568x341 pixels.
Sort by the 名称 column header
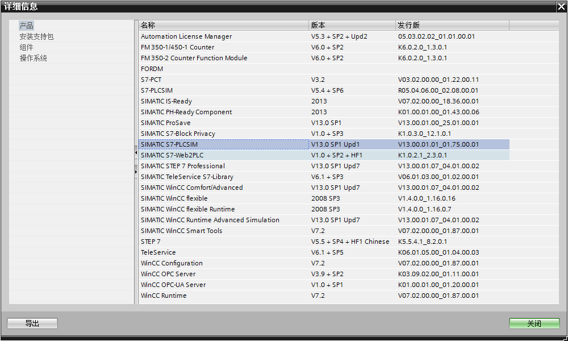pos(223,25)
